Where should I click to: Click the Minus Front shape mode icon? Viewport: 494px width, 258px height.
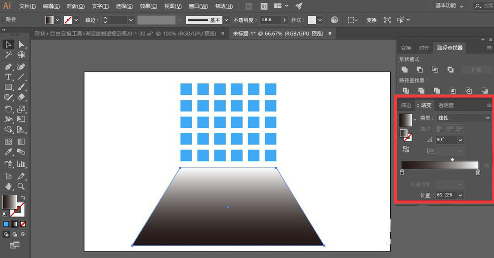coord(419,70)
